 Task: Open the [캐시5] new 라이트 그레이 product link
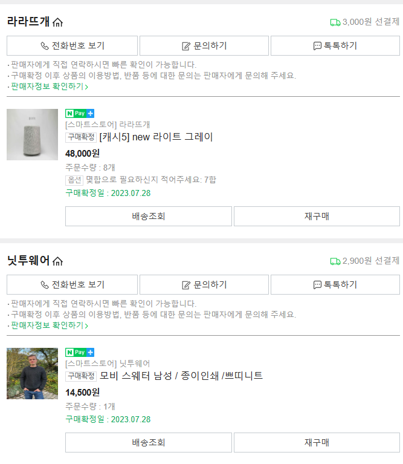(x=156, y=137)
